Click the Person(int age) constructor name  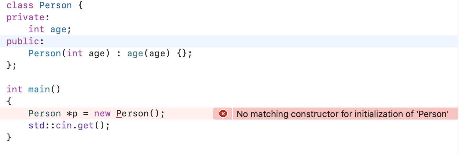coord(45,53)
